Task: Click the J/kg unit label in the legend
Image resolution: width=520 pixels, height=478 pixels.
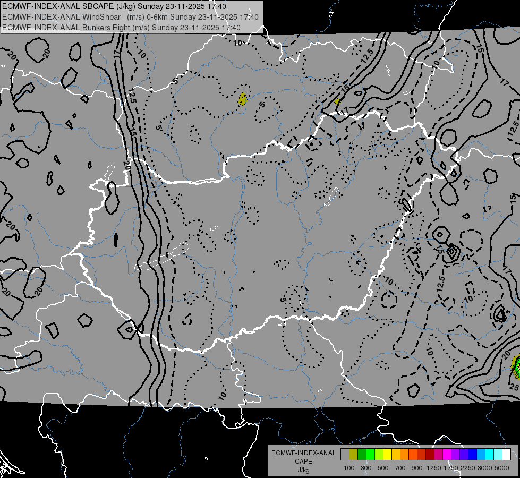Action: [303, 470]
